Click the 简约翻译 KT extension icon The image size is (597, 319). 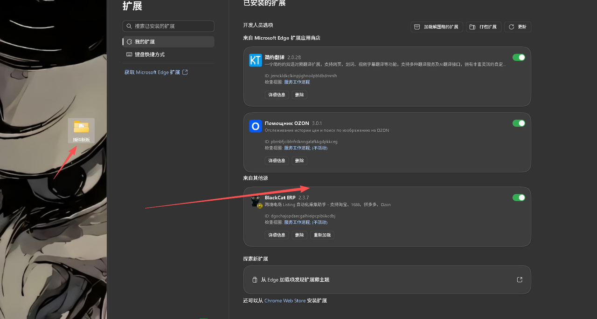coord(255,60)
